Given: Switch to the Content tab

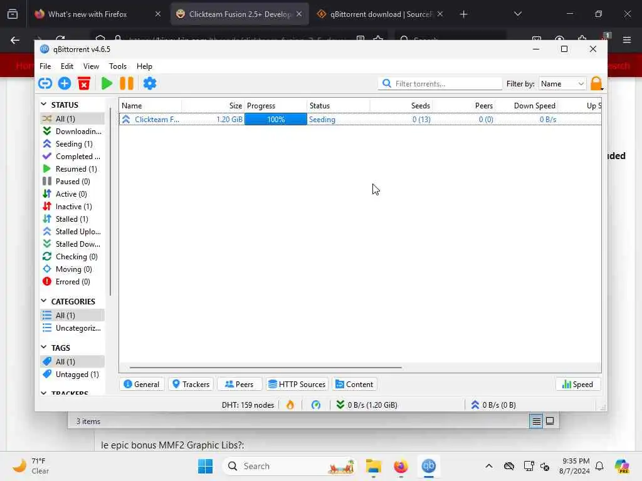Looking at the screenshot, I should 355,385.
